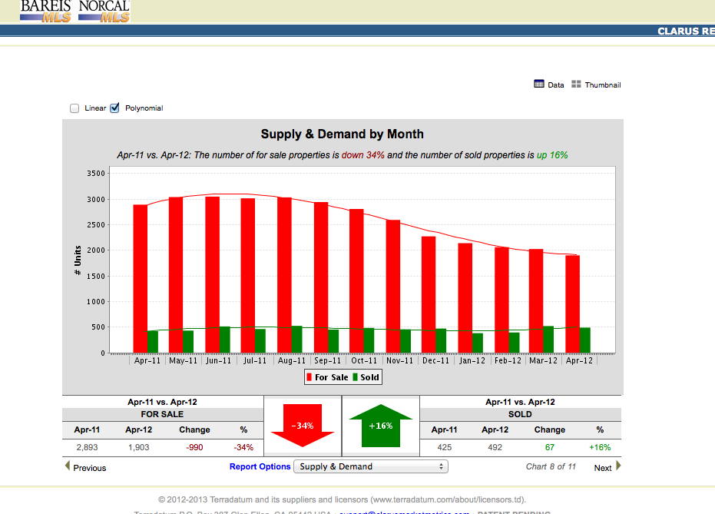This screenshot has width=715, height=514.
Task: Click the May-11 x-axis label
Action: pyautogui.click(x=183, y=360)
